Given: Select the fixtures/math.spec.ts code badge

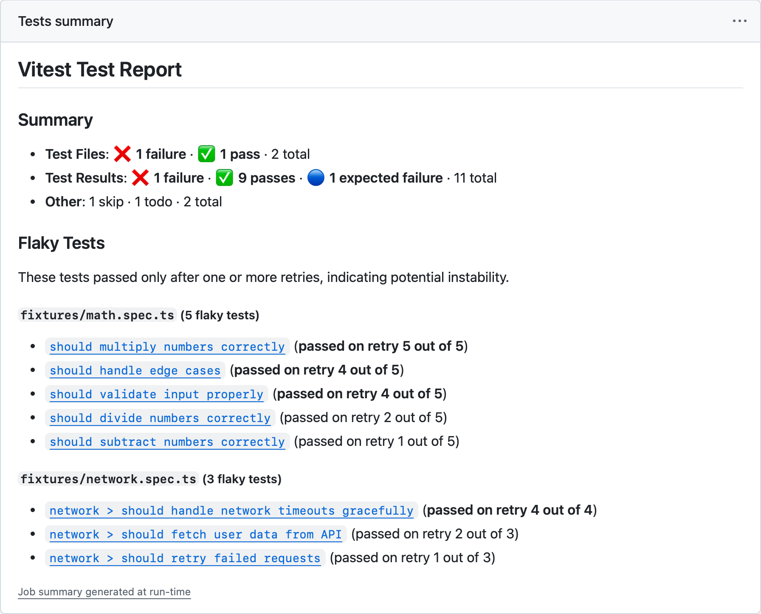Looking at the screenshot, I should coord(97,315).
